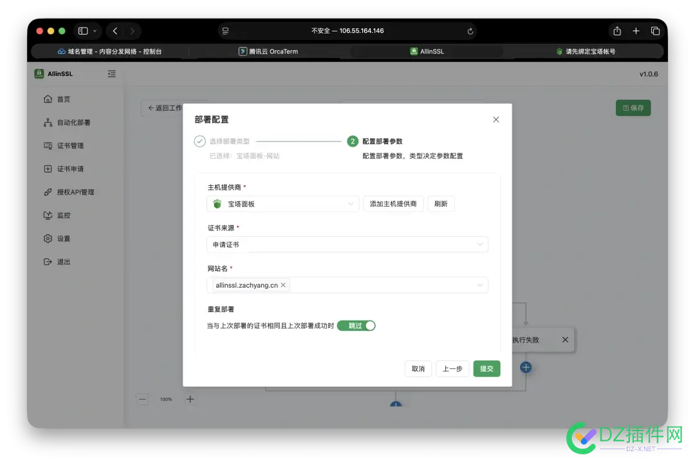This screenshot has height=464, width=695.
Task: Open the reader view icon in address bar
Action: 226,31
